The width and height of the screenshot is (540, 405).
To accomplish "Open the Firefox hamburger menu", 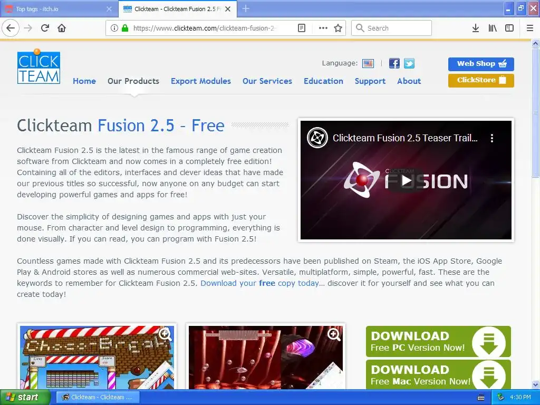I will (x=530, y=28).
